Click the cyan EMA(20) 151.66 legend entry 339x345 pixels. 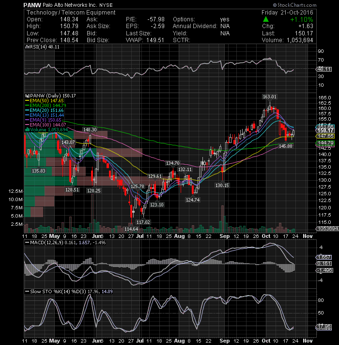(45, 110)
